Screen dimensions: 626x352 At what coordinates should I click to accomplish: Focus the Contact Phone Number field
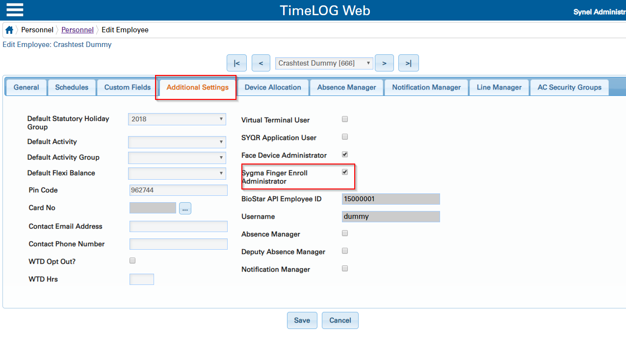tap(179, 244)
